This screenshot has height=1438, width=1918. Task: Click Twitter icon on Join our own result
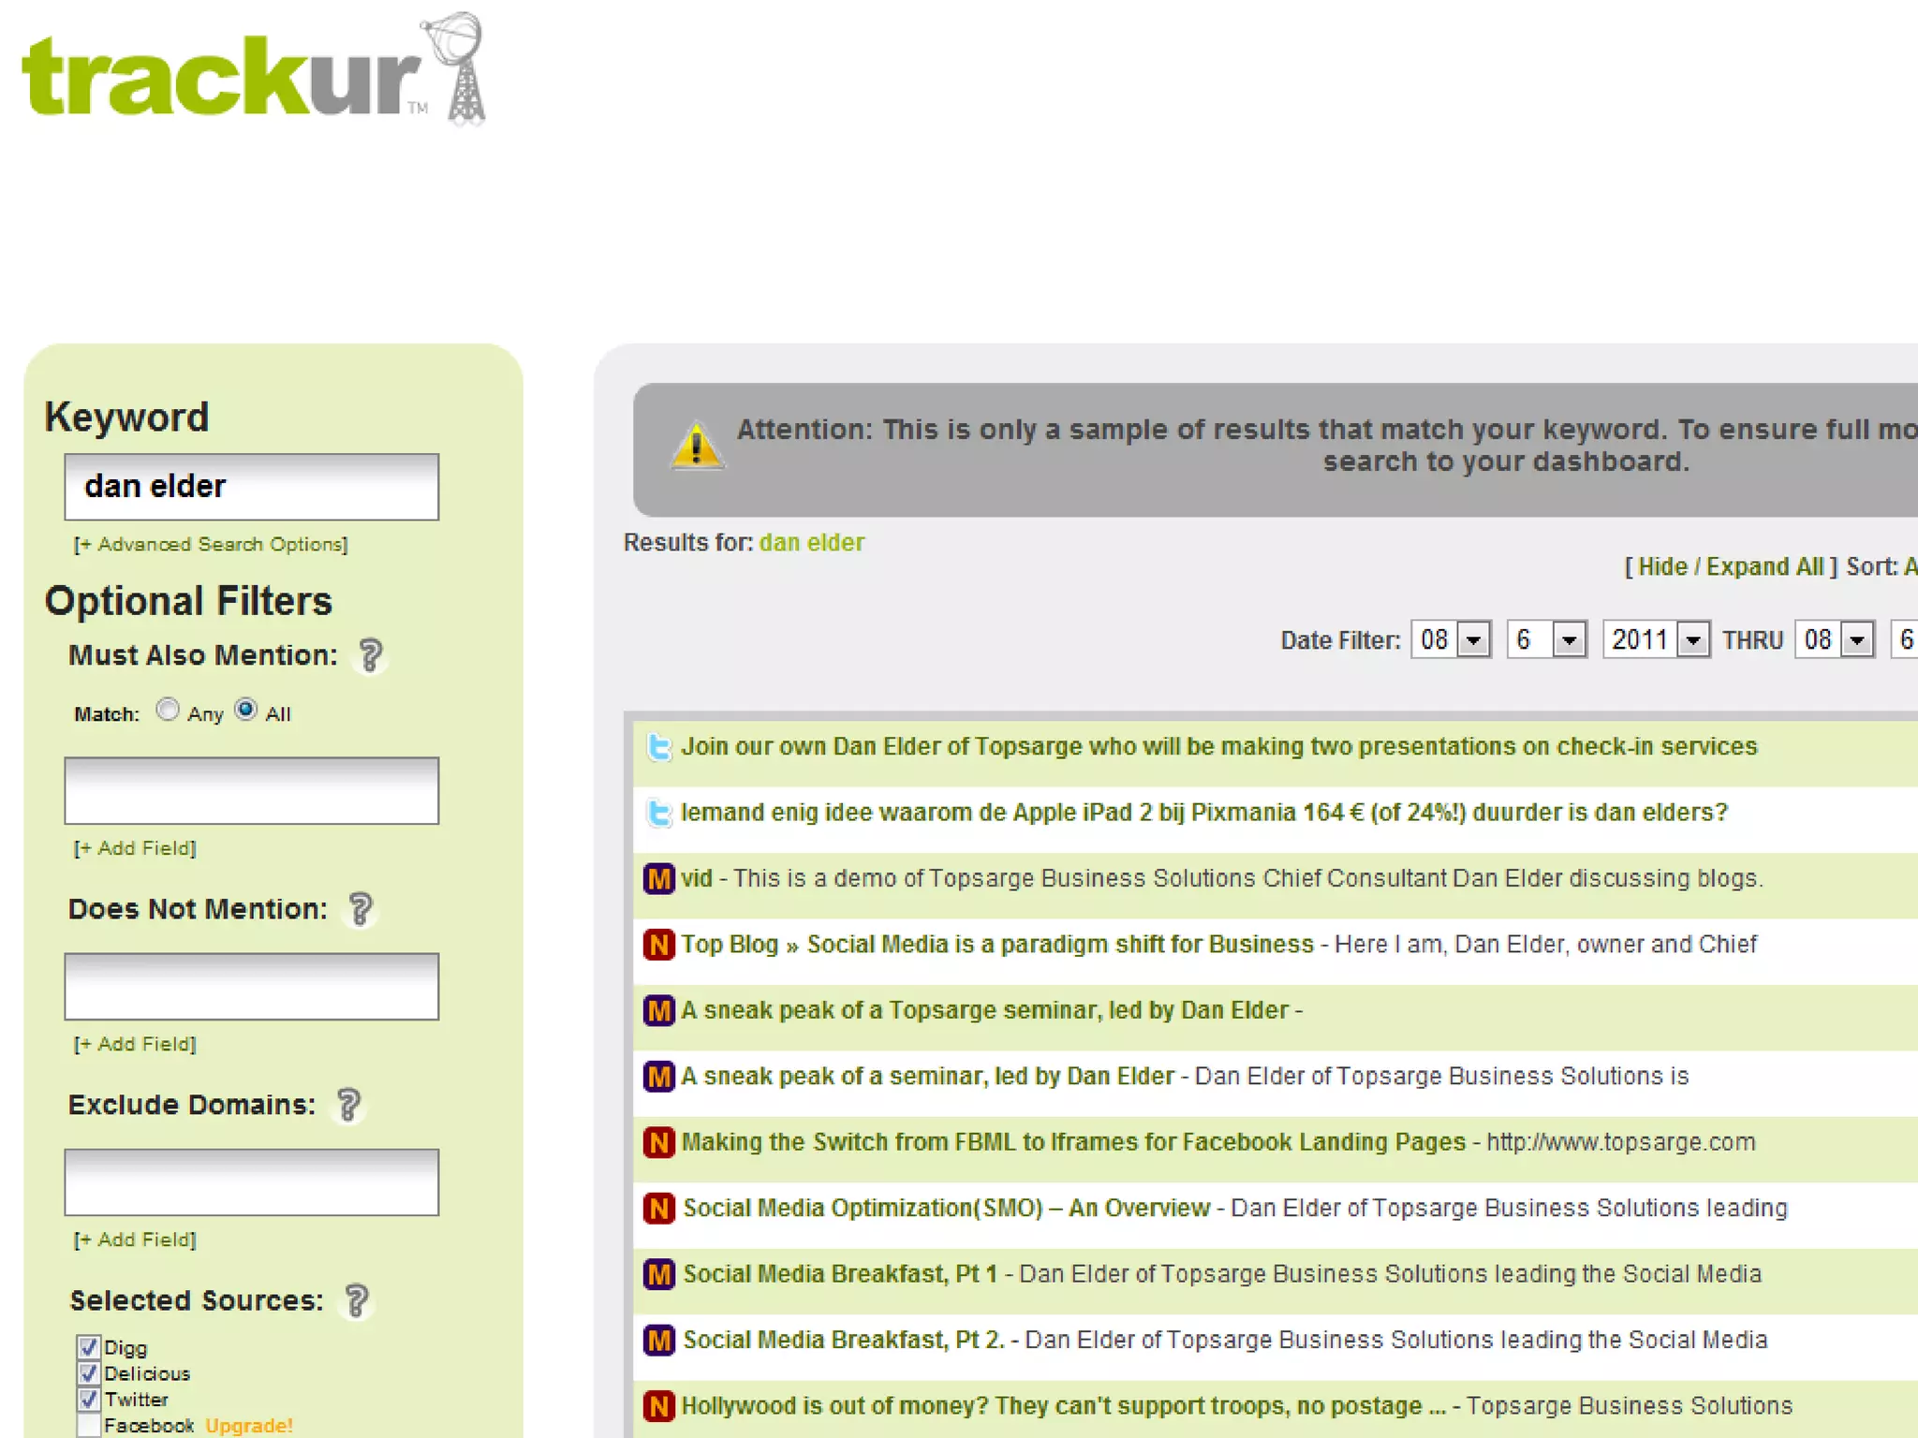(x=659, y=747)
